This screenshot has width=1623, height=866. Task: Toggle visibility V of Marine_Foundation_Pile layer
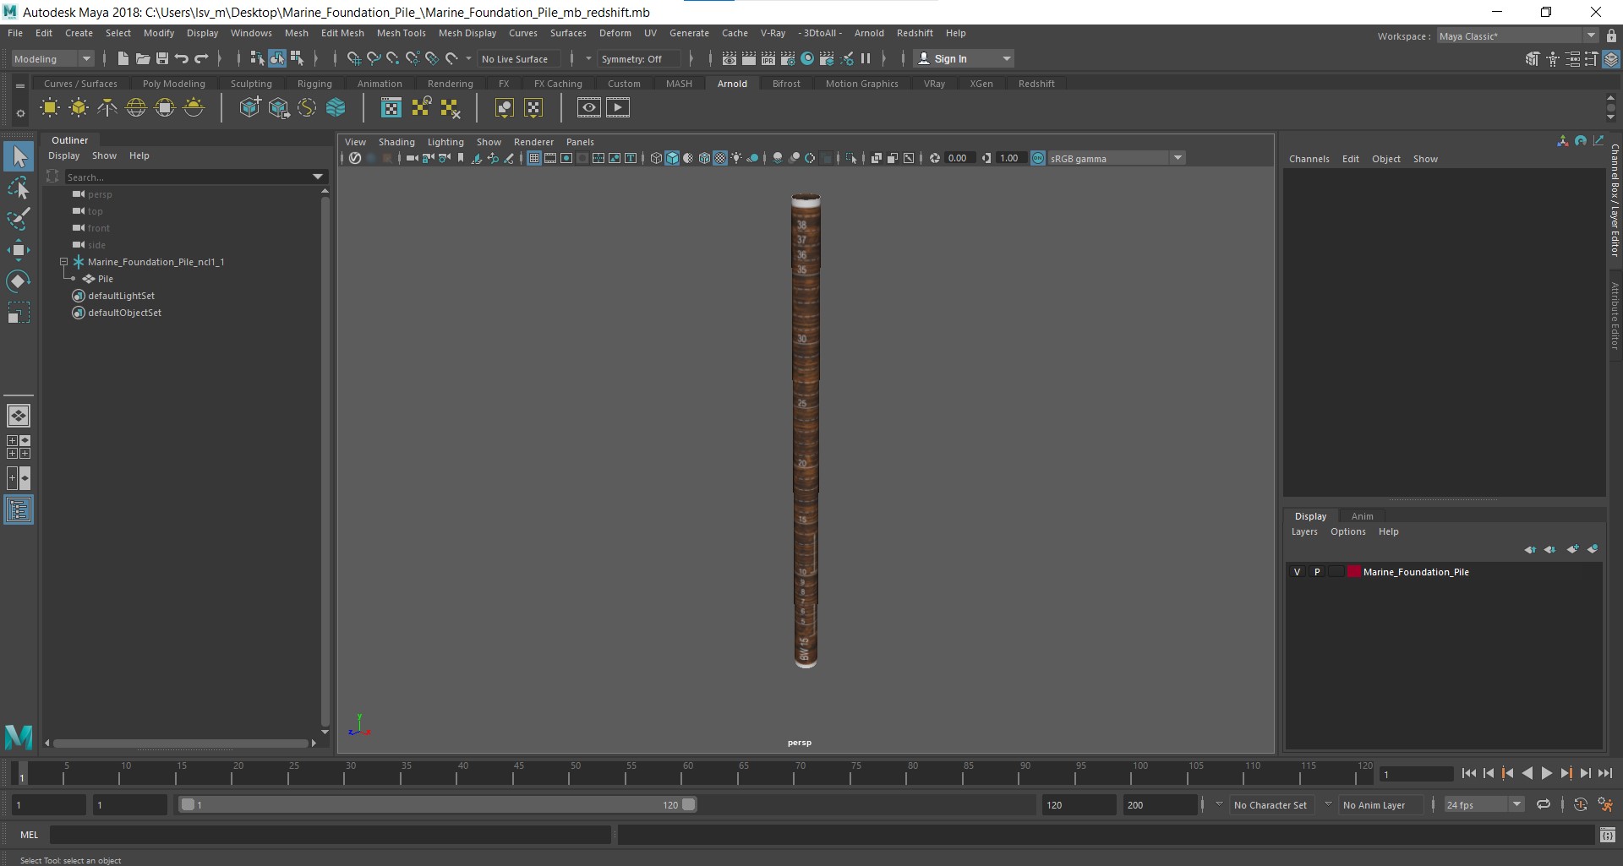coord(1297,572)
